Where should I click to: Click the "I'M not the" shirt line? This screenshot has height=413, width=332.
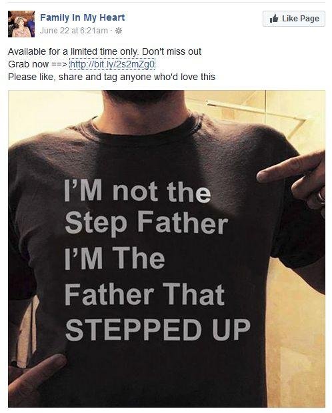coord(137,191)
